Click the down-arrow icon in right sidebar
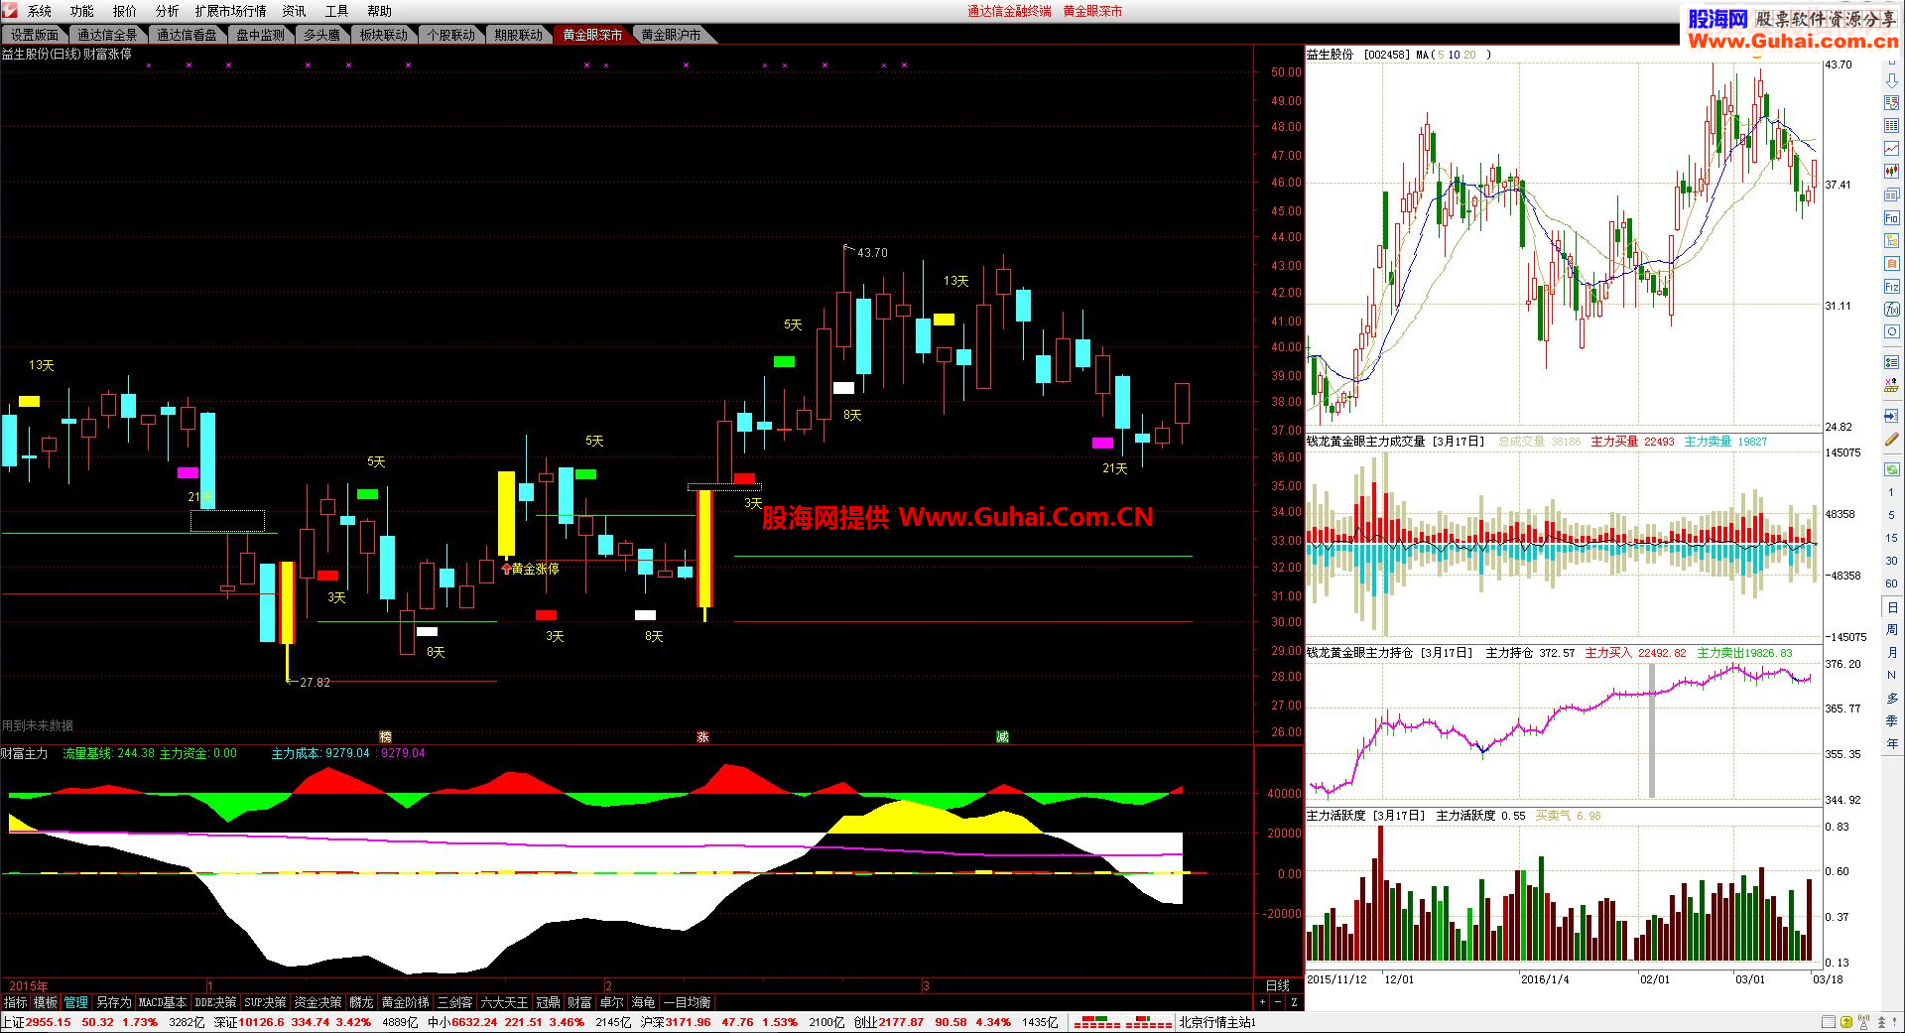This screenshot has height=1033, width=1905. tap(1891, 80)
